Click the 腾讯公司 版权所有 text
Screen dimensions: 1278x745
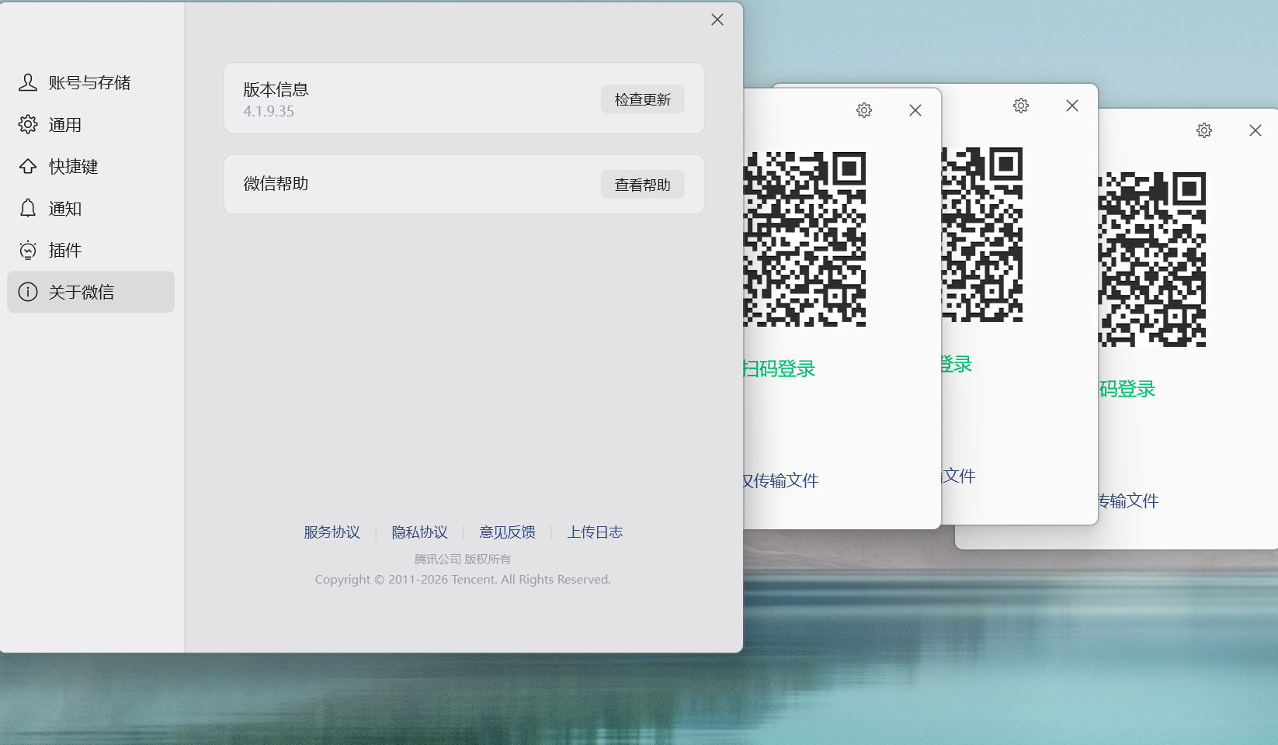[463, 559]
